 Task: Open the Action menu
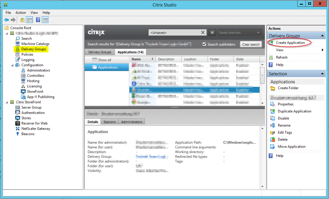pos(21,13)
